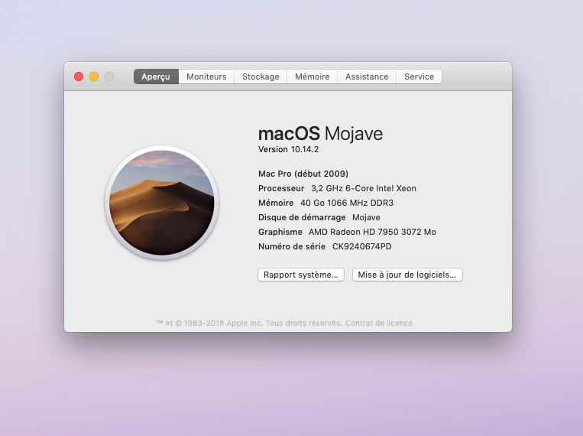Click the Numéro de série label
583x436 pixels.
[x=292, y=246]
